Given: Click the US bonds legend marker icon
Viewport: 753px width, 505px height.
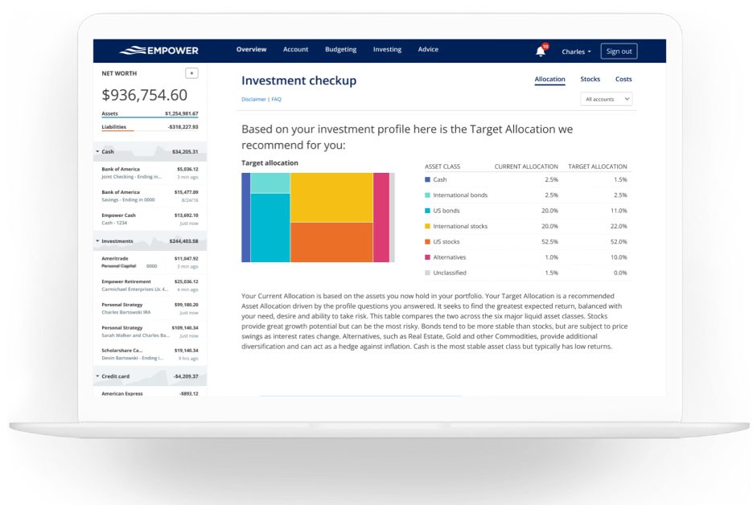Looking at the screenshot, I should click(x=427, y=210).
